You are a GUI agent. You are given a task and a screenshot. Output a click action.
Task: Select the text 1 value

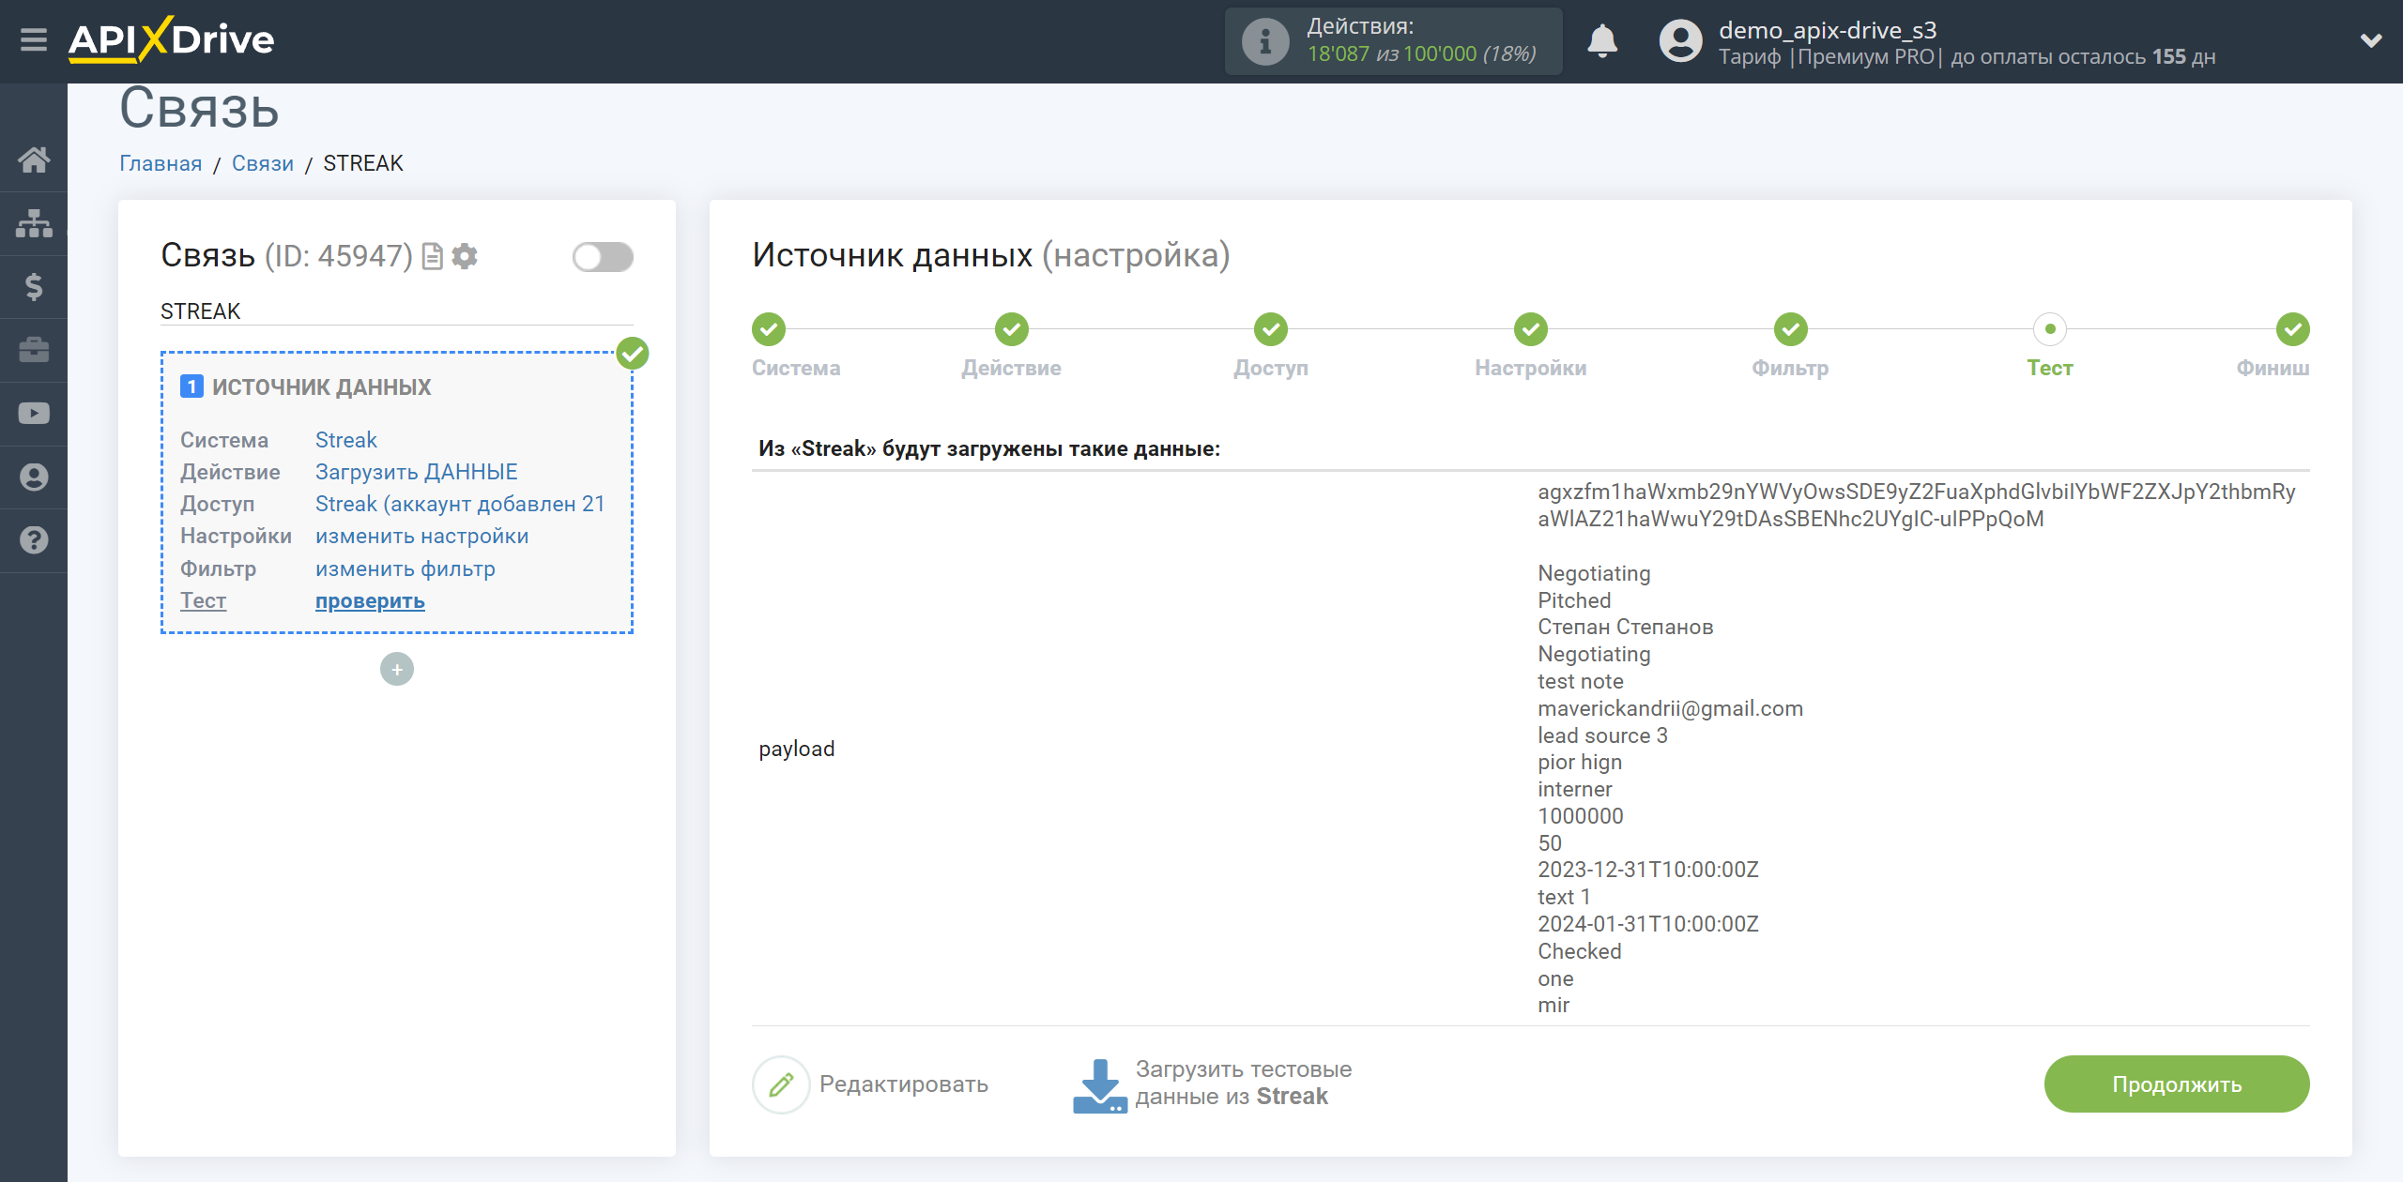1563,897
